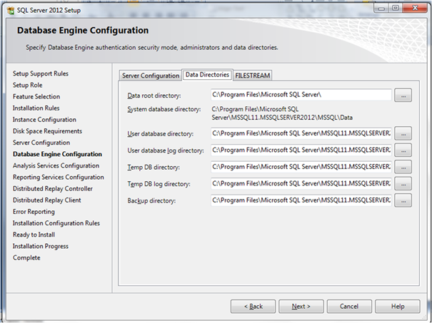Viewport: 432px width, 323px height.
Task: Click the Setup Role step
Action: pyautogui.click(x=28, y=85)
